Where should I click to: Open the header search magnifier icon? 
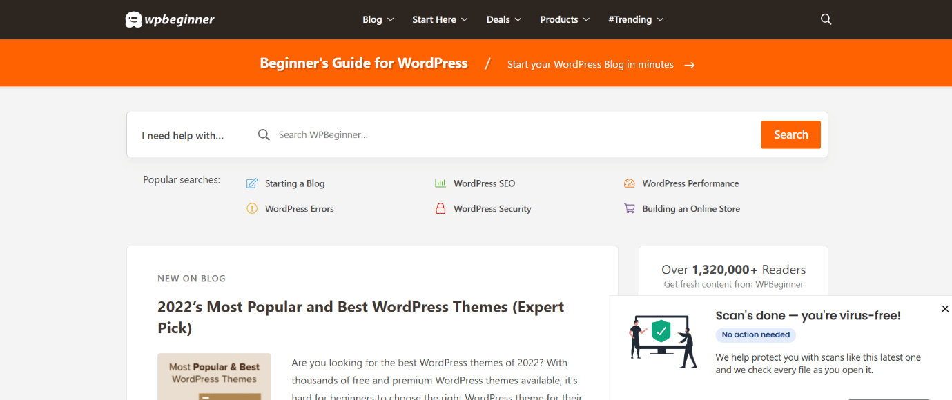coord(826,19)
